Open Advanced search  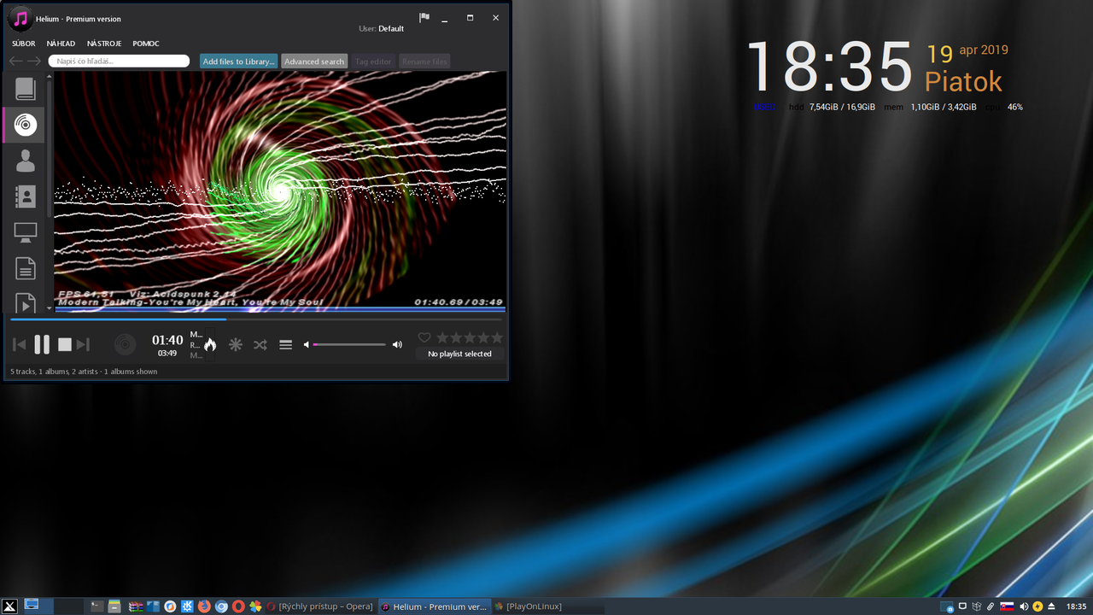click(314, 61)
